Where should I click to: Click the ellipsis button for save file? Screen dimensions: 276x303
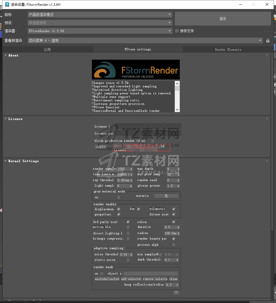click(x=266, y=31)
